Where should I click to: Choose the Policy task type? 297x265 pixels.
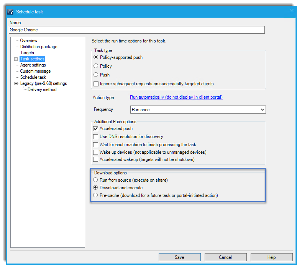click(x=96, y=66)
